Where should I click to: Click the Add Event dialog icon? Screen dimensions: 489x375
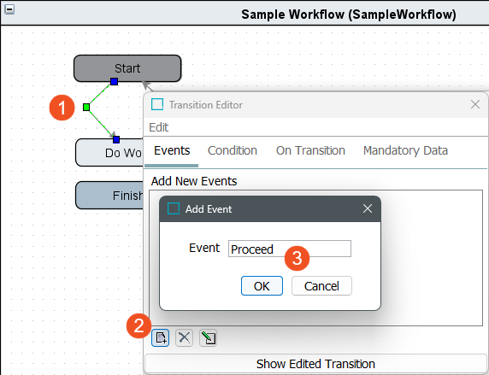tap(174, 208)
